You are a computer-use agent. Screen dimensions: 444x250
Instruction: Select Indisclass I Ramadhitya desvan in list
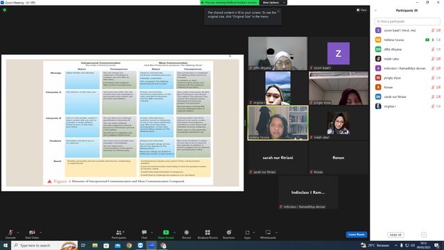407,68
